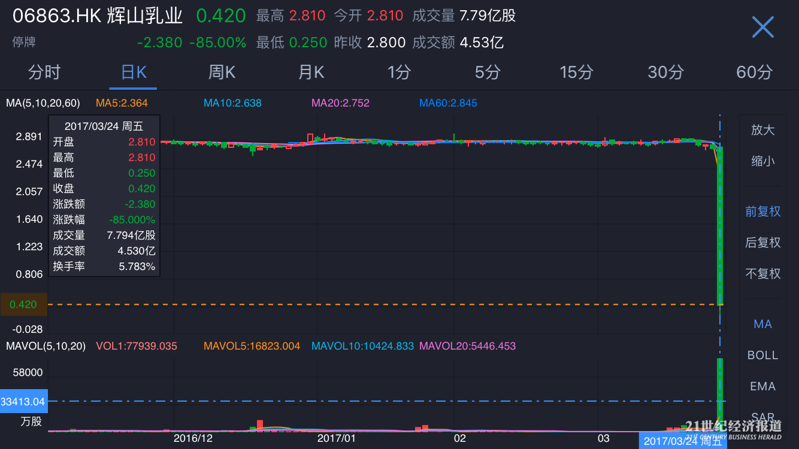The height and width of the screenshot is (449, 799).
Task: Click the 停牌 suspended status label
Action: pyautogui.click(x=24, y=43)
